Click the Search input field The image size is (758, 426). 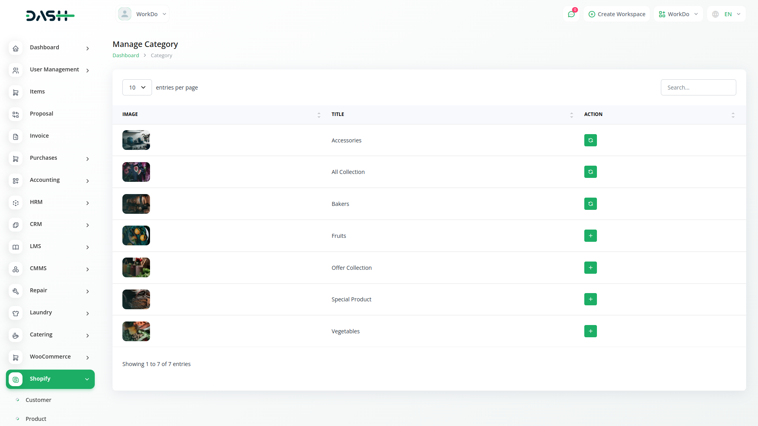click(698, 88)
